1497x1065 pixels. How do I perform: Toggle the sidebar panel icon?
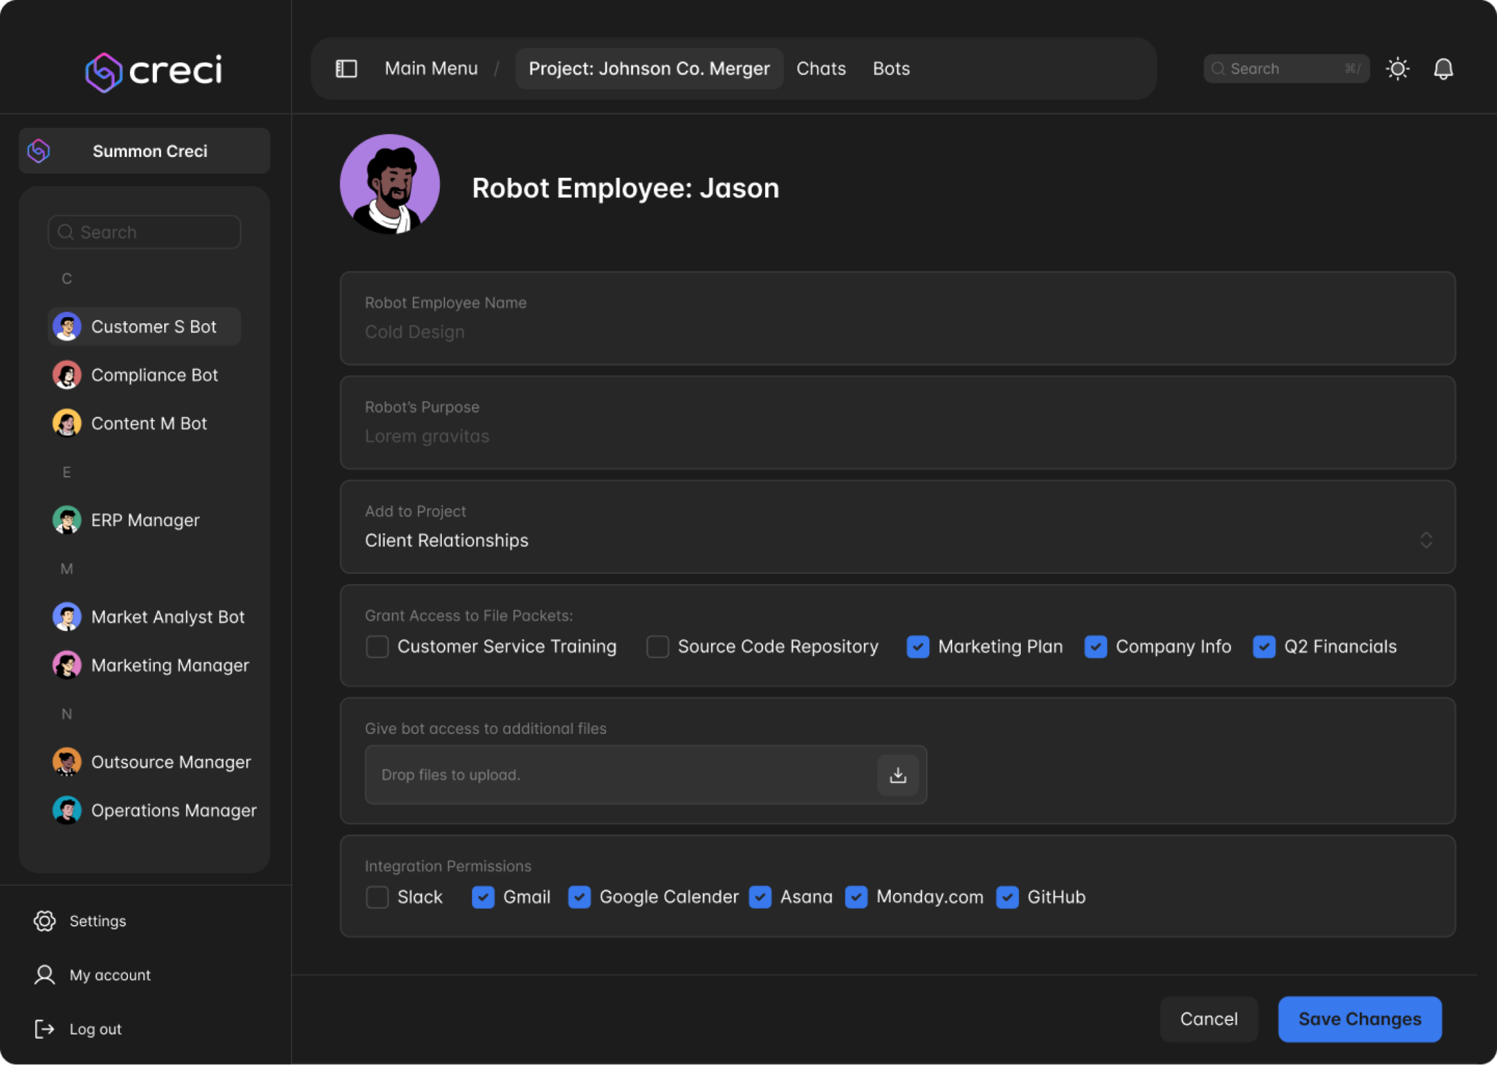pyautogui.click(x=346, y=69)
